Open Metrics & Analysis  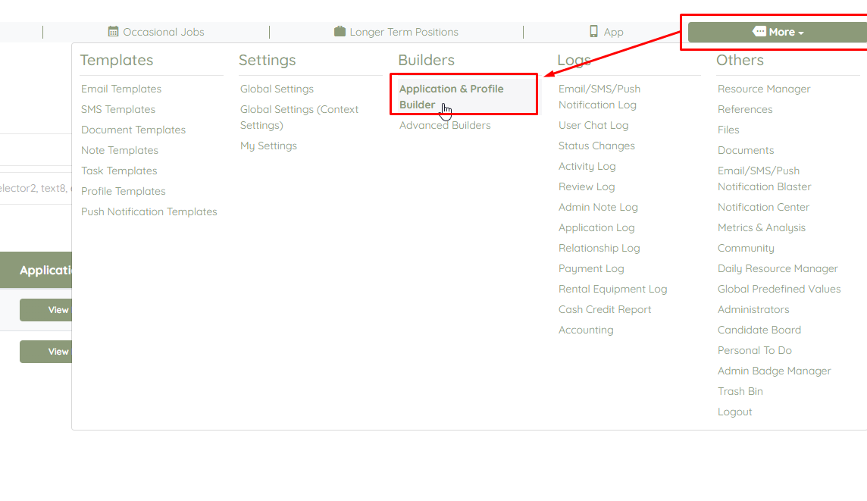(x=762, y=228)
